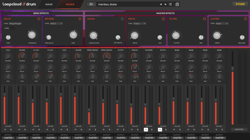Unmute the Rhodes channel
250x140 pixels.
point(146,129)
